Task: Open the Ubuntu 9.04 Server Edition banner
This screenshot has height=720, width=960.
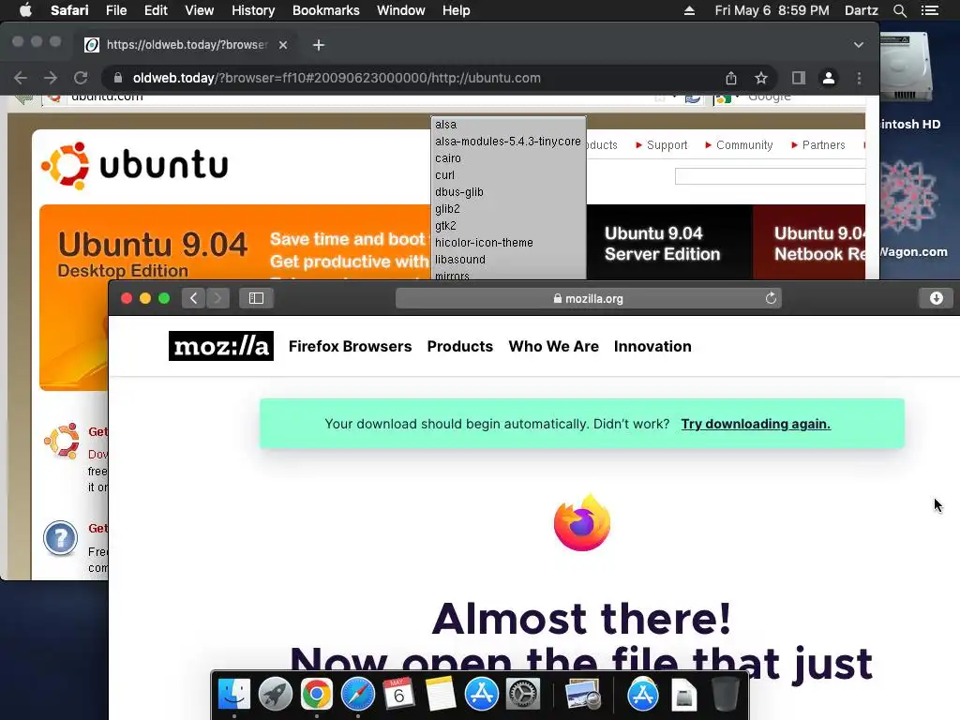Action: tap(669, 243)
